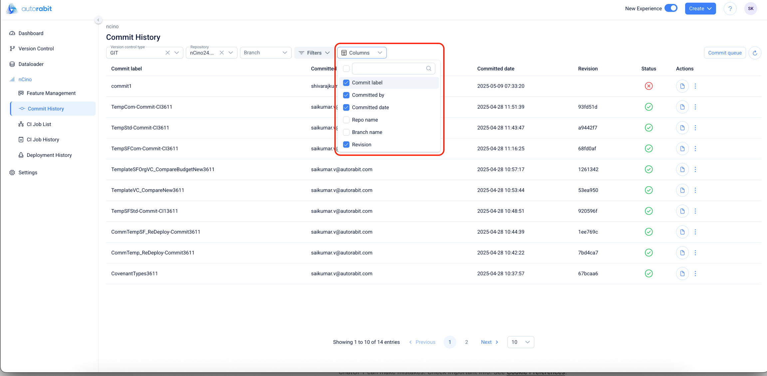This screenshot has height=376, width=767.
Task: Open CI Job List in sidebar
Action: 39,124
